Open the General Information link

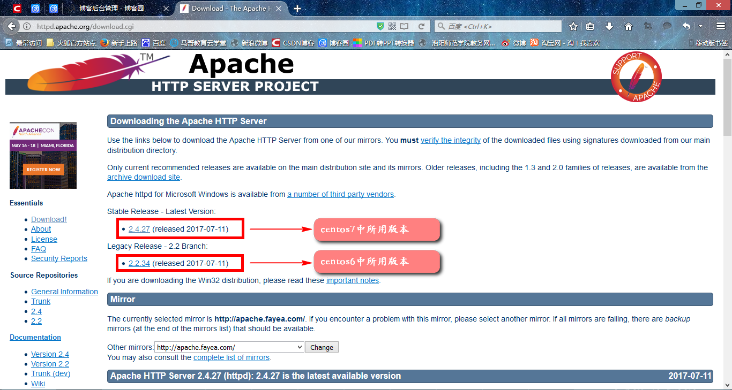pos(64,292)
